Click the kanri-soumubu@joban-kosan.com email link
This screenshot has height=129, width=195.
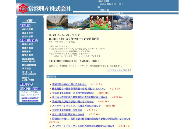click(30, 99)
